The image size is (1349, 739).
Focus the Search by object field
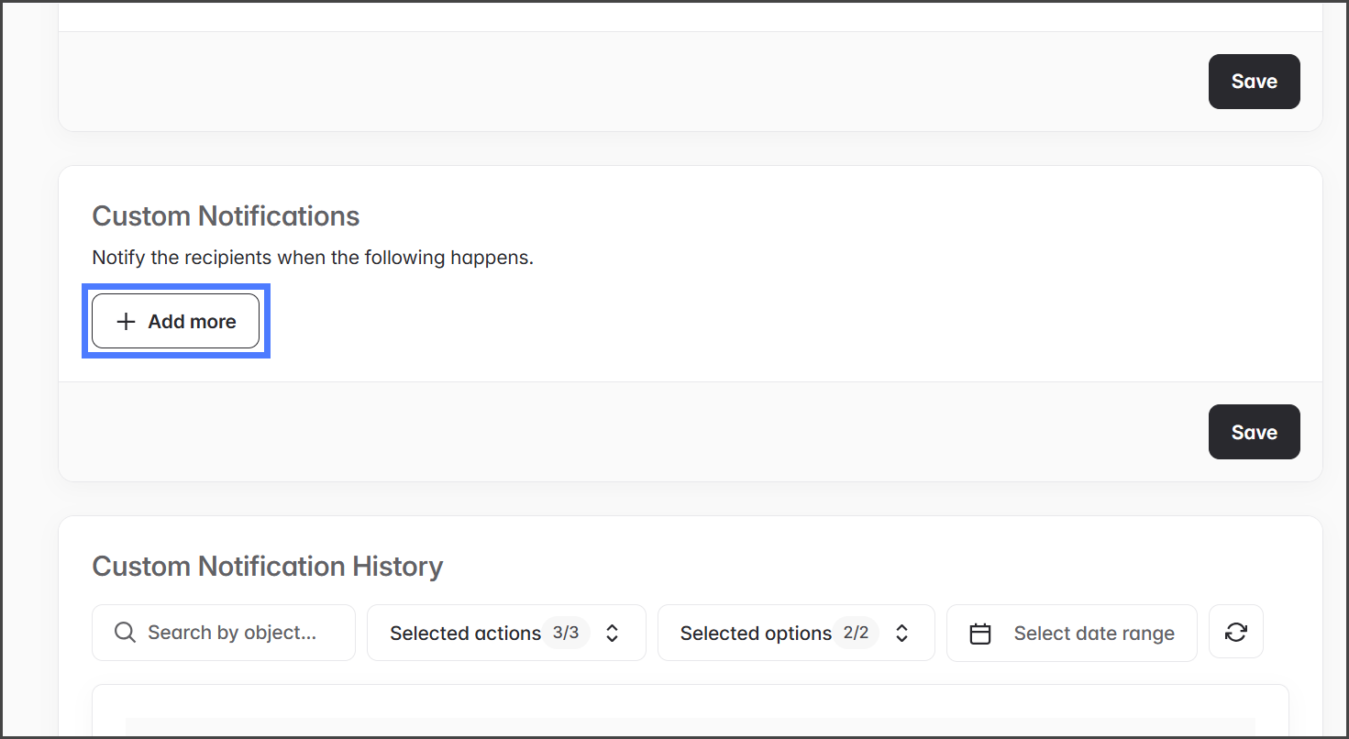pos(232,633)
